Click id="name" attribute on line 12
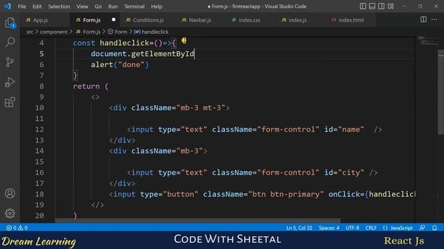Screen dimensions: 444x249 coord(344,129)
